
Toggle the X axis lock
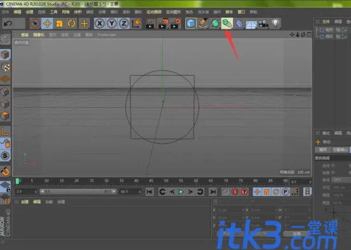pyautogui.click(x=100, y=24)
